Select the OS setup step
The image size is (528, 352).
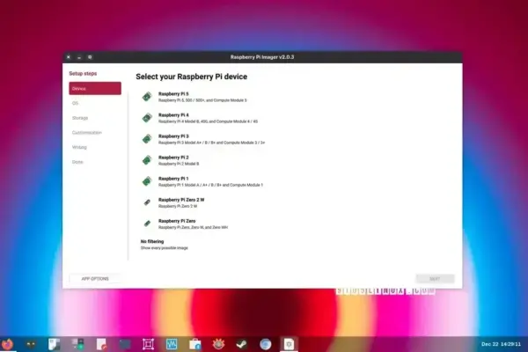click(95, 103)
